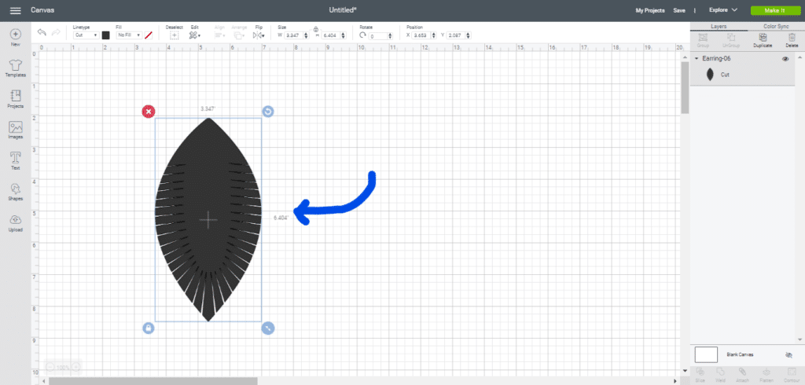Click the Upload icon
This screenshot has width=805, height=385.
[x=15, y=221]
